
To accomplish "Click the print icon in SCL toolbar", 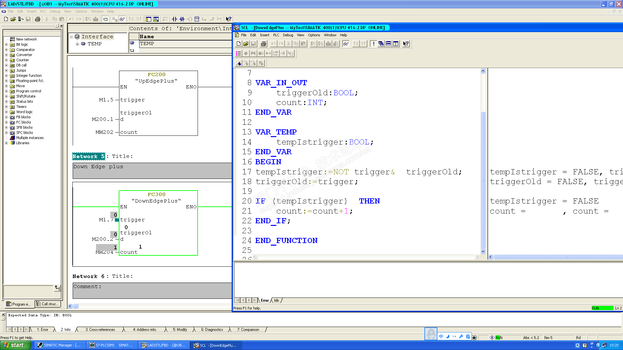I will (x=263, y=44).
